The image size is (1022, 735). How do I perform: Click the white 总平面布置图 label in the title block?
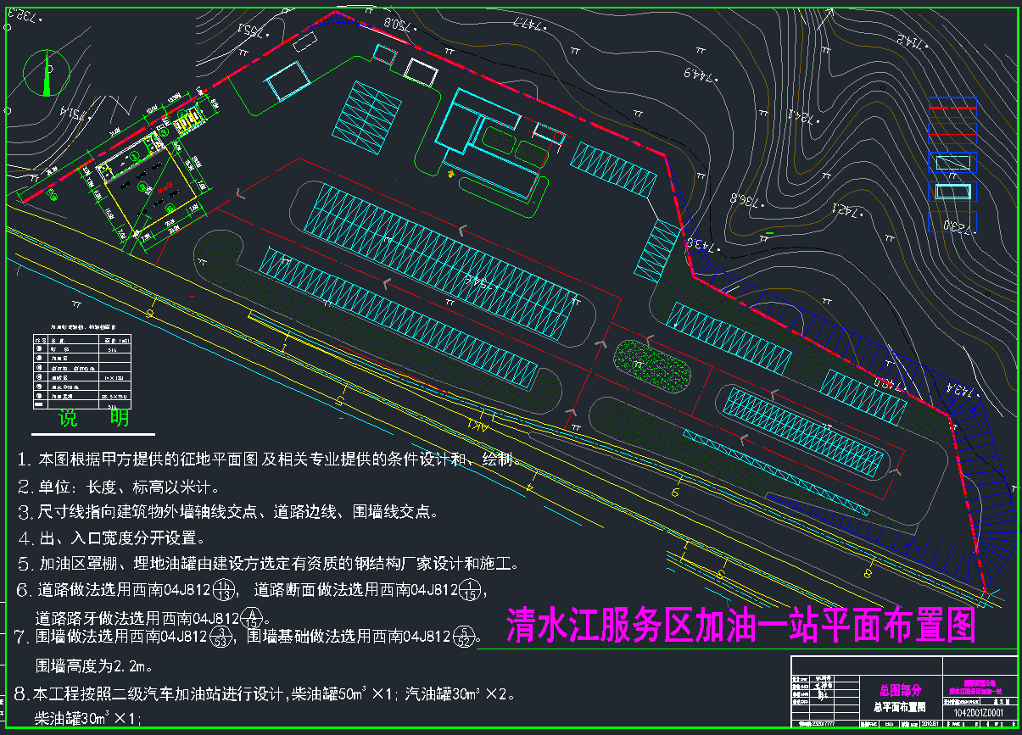(x=898, y=706)
